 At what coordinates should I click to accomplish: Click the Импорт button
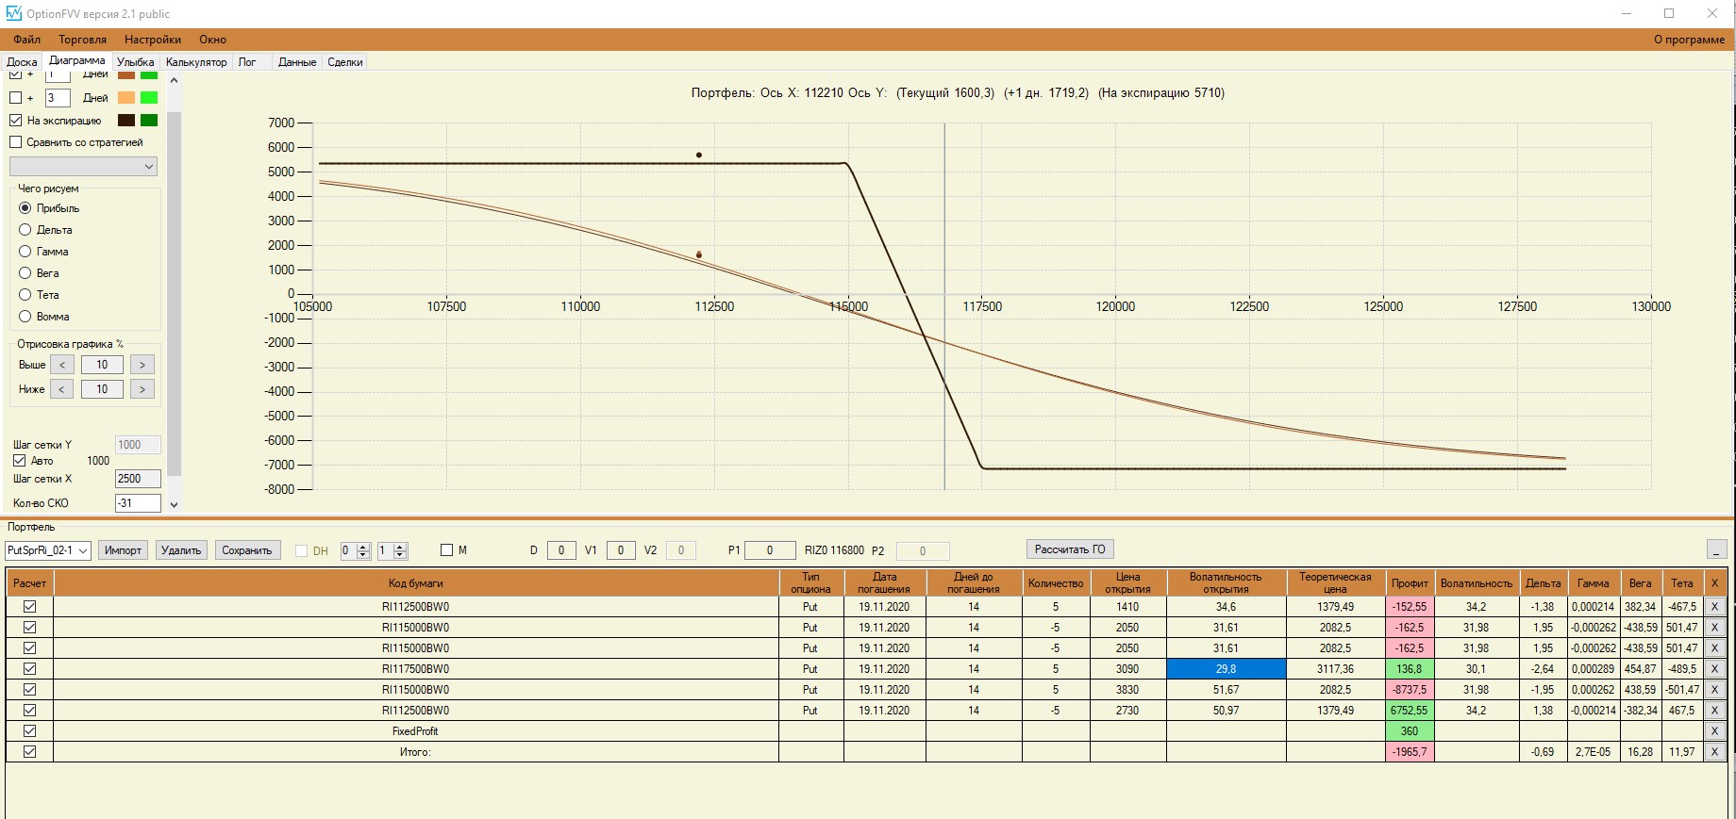click(x=123, y=550)
